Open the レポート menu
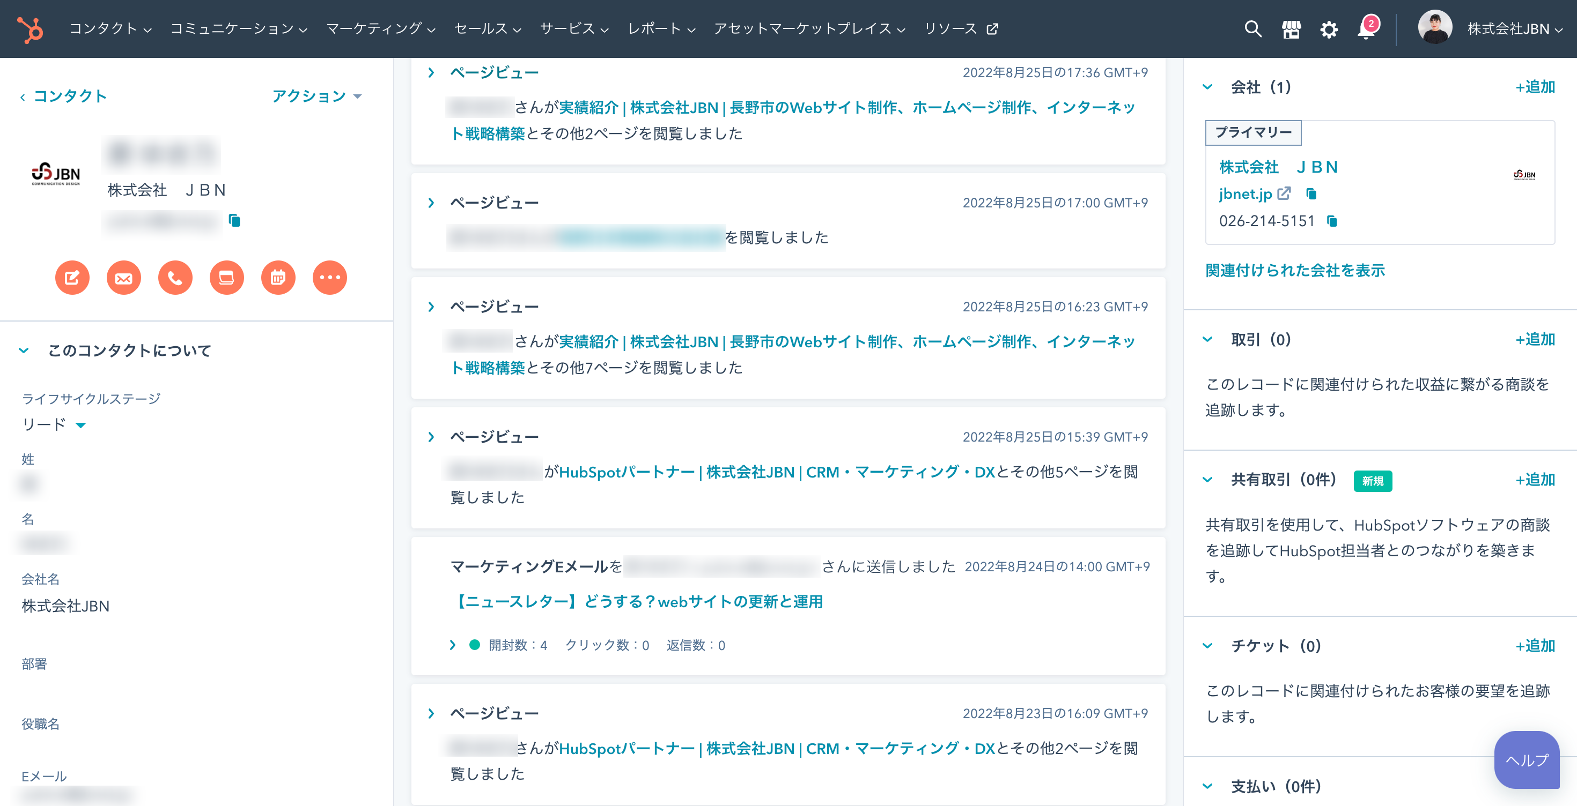The width and height of the screenshot is (1577, 806). pyautogui.click(x=661, y=29)
